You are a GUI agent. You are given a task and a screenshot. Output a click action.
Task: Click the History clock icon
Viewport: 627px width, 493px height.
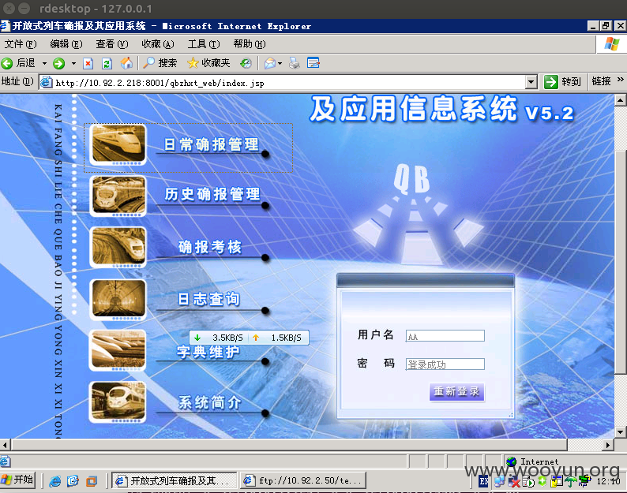click(x=246, y=63)
